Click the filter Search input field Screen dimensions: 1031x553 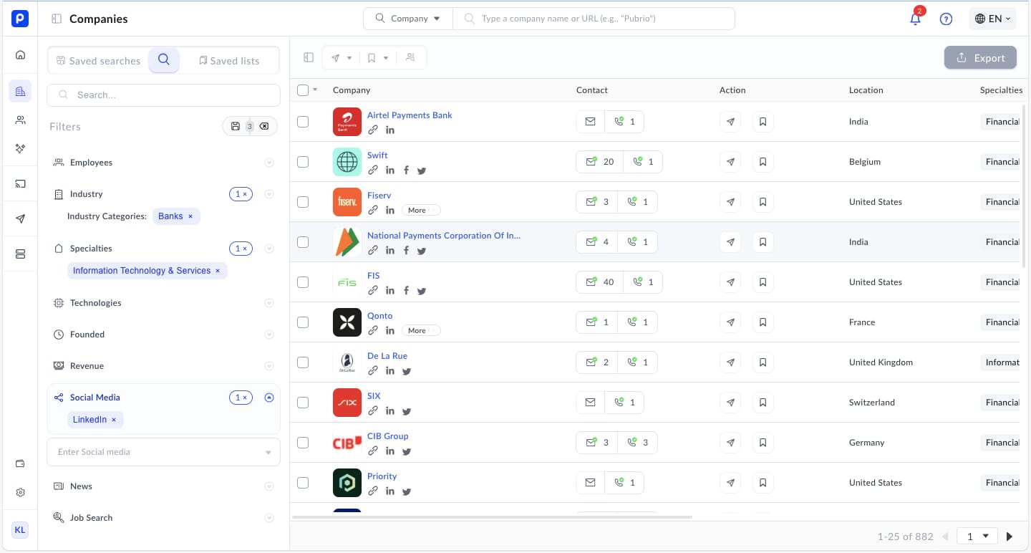click(x=163, y=95)
